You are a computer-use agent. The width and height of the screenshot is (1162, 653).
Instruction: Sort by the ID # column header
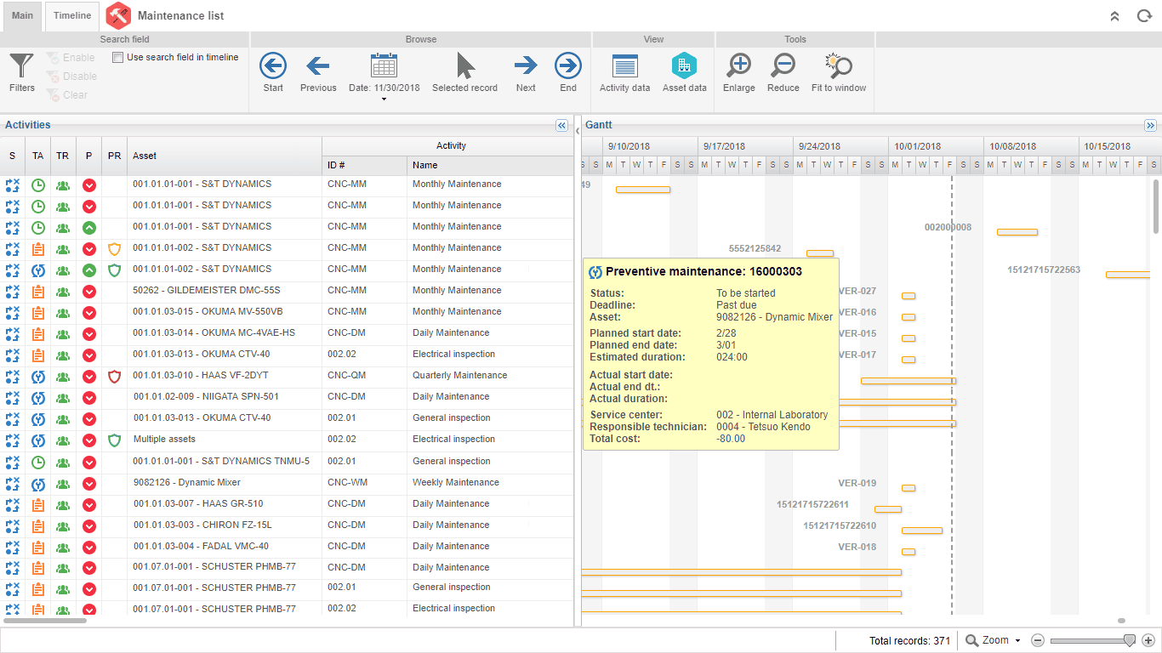[x=364, y=165]
